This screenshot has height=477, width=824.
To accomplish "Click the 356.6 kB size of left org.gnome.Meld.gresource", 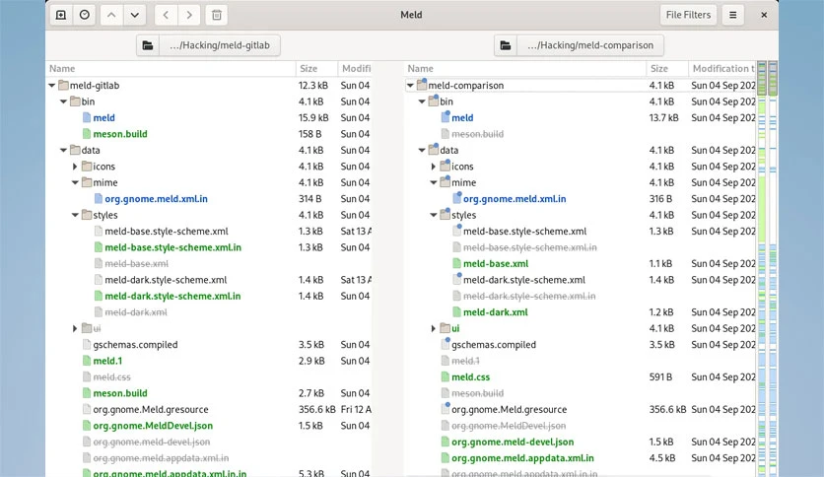I will [316, 409].
